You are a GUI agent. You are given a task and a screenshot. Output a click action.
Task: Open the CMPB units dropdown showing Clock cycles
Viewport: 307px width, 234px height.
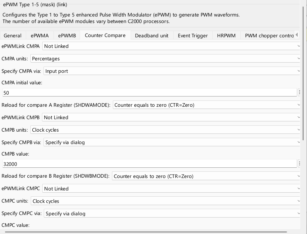[165, 130]
